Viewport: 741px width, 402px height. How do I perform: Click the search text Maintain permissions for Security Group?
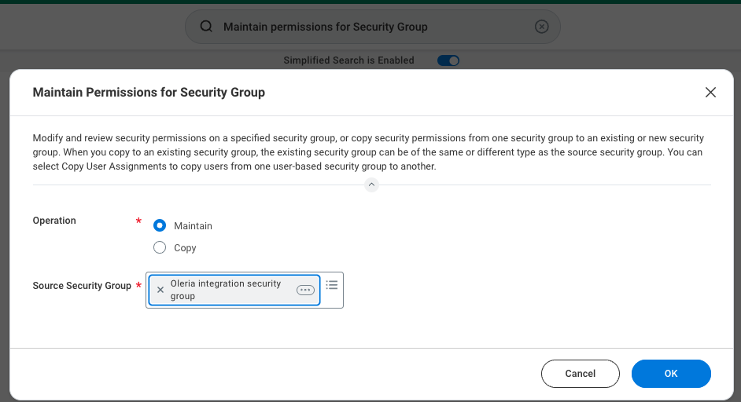click(x=325, y=27)
